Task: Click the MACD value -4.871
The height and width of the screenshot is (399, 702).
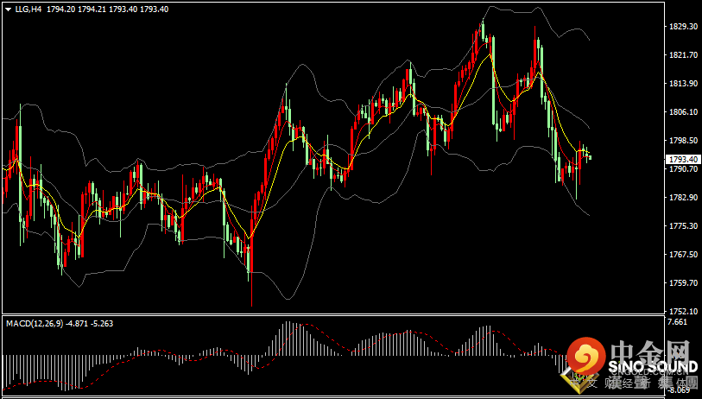Action: (x=77, y=323)
